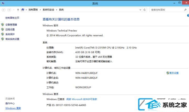This screenshot has width=189, height=112.
Task: Expand the arrow after 控制面板
Action: (40, 10)
